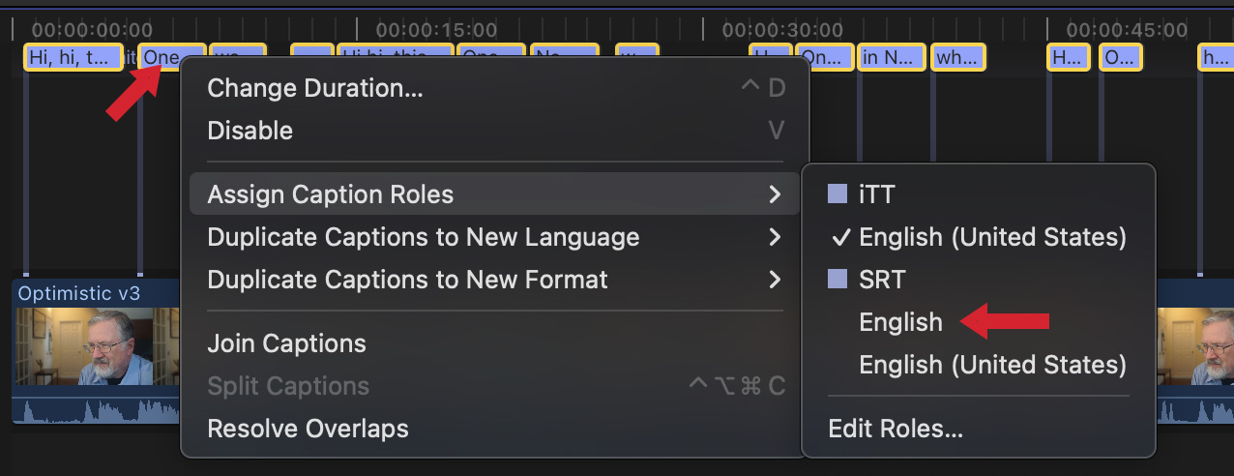Assign the SRT English (United States) role
1234x476 pixels.
[992, 365]
